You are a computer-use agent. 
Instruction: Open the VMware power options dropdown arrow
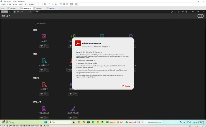point(41,4)
